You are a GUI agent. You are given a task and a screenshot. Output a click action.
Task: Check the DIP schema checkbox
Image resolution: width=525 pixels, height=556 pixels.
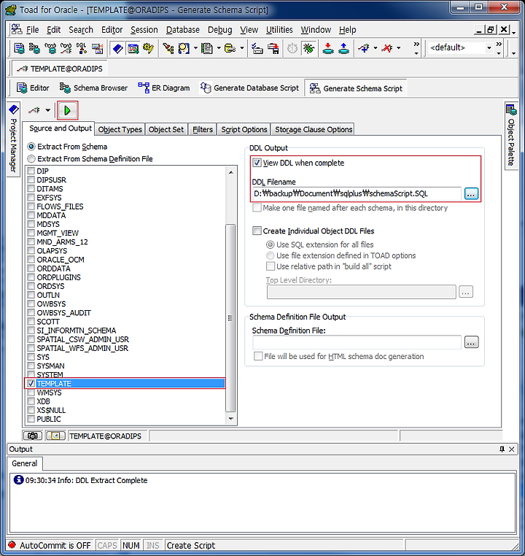click(x=31, y=171)
